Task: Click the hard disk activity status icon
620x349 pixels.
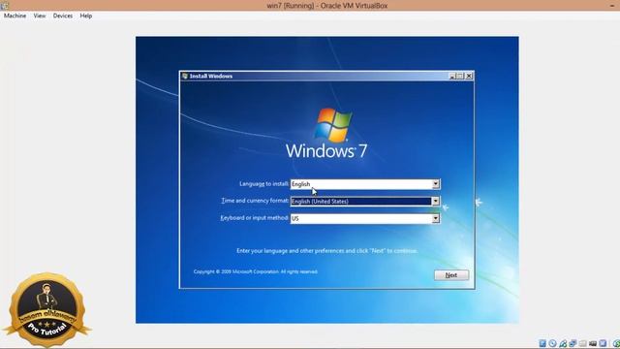Action: pos(542,343)
